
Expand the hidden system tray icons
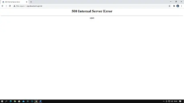pos(164,101)
